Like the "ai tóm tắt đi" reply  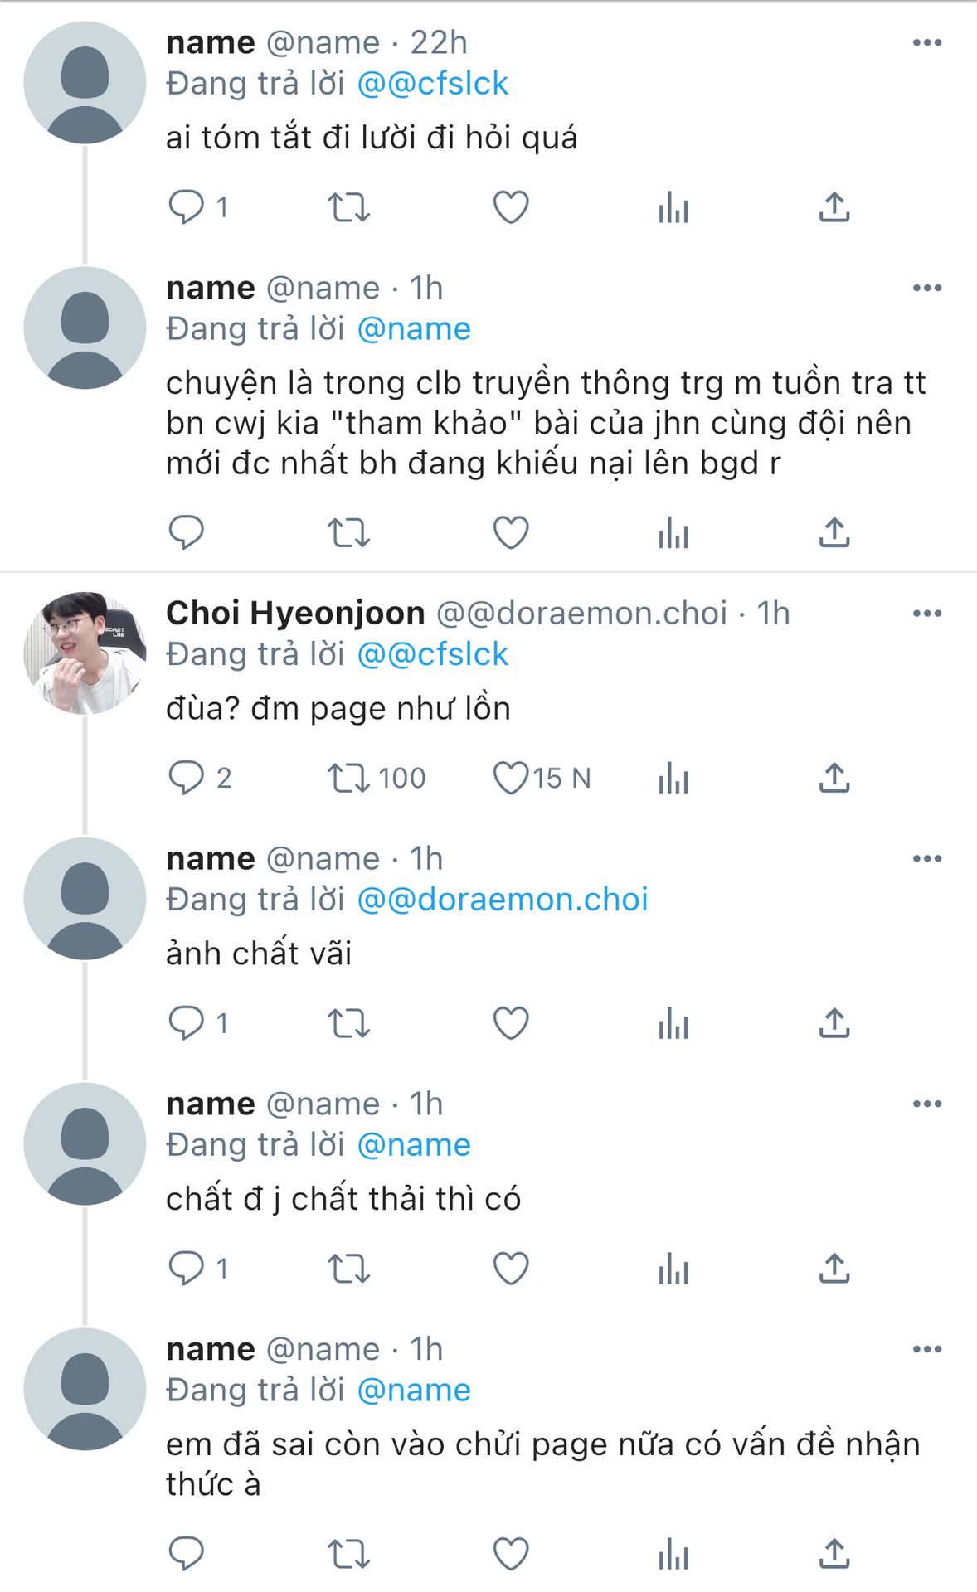tap(511, 207)
